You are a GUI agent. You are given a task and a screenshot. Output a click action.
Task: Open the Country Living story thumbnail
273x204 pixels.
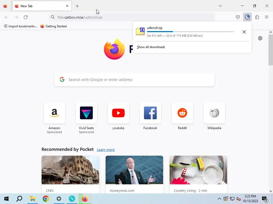pyautogui.click(x=198, y=170)
